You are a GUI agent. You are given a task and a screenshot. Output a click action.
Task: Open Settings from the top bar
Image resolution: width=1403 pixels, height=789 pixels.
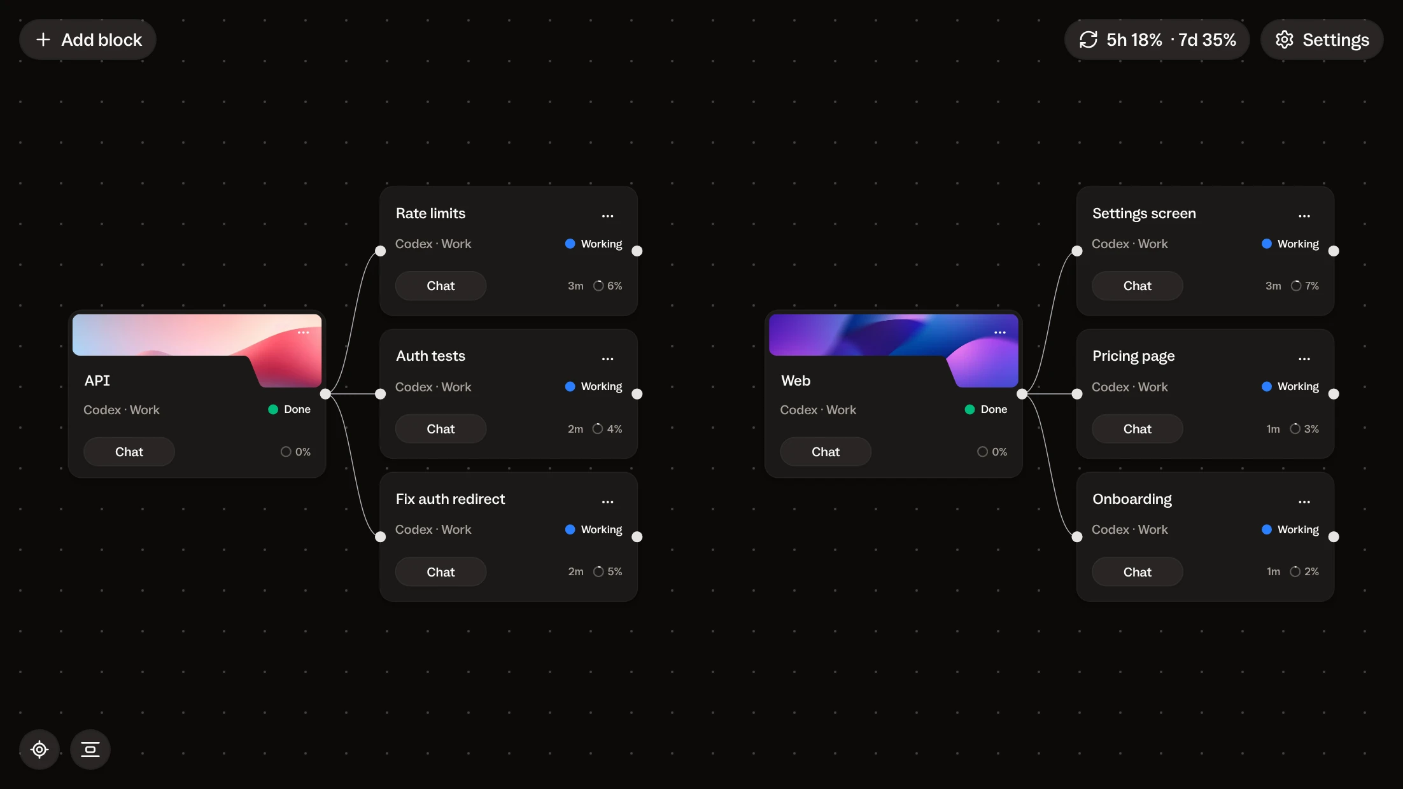click(1322, 39)
